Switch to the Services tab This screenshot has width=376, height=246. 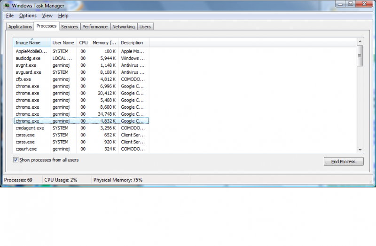click(x=70, y=27)
